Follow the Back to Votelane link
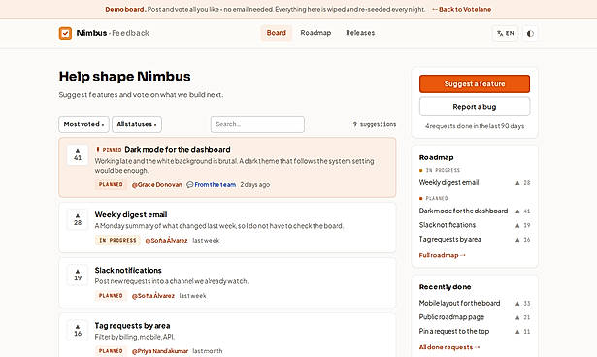 click(461, 9)
